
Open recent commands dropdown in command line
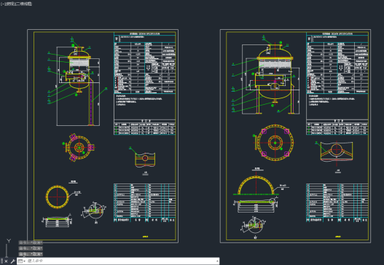click(22, 261)
